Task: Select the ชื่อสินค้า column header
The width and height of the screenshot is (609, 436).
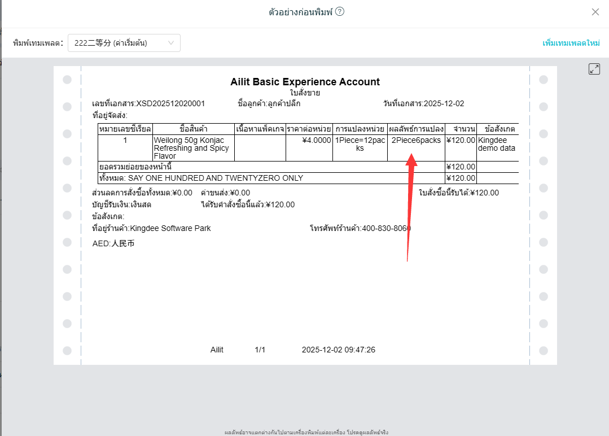Action: 193,129
